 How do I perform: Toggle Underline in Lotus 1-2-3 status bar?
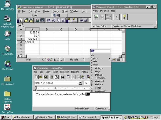[61, 60]
